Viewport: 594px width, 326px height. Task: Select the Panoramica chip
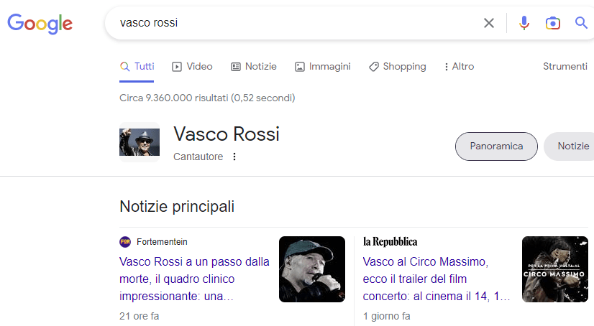[x=496, y=146]
